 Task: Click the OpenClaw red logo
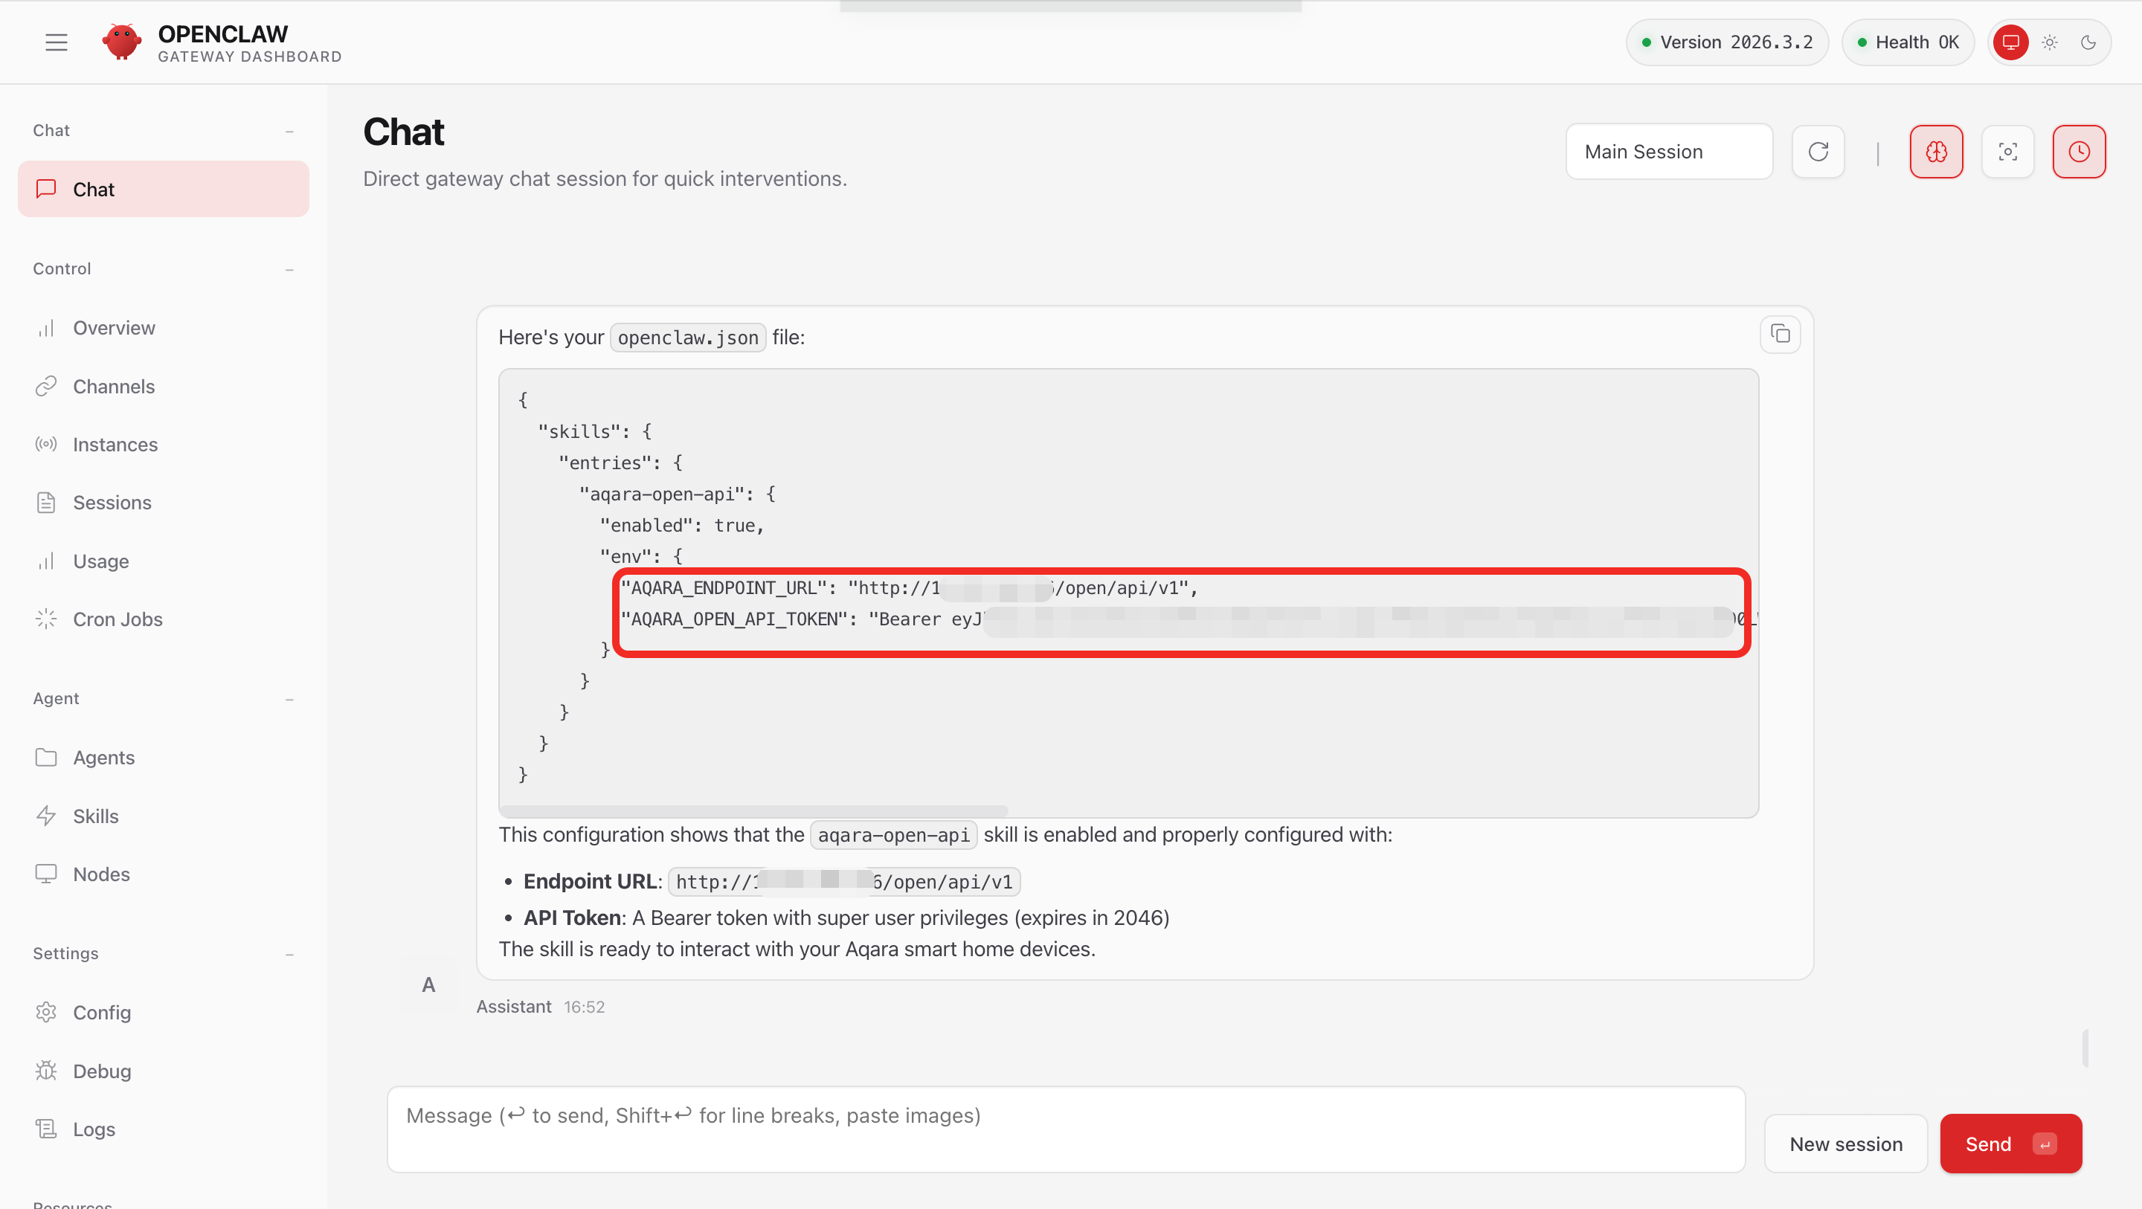pos(121,42)
